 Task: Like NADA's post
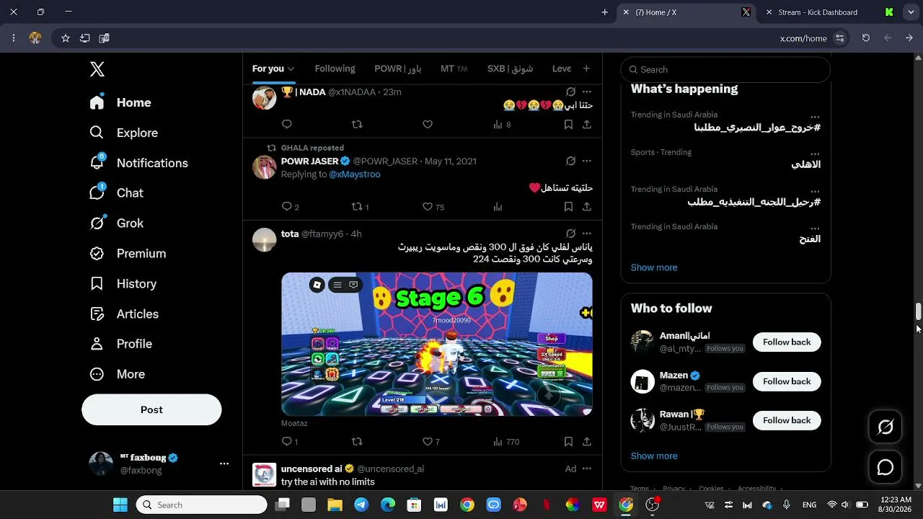pyautogui.click(x=428, y=125)
